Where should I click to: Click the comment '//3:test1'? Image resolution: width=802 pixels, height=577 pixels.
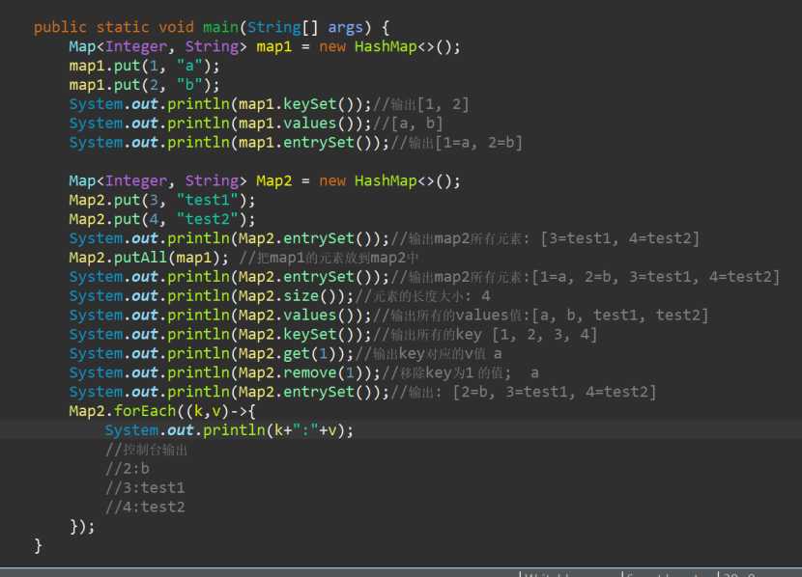[x=145, y=487]
